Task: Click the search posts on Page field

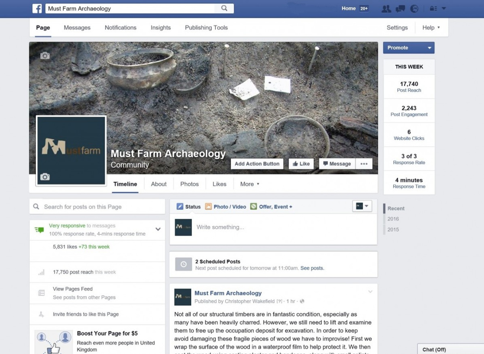Action: click(97, 207)
